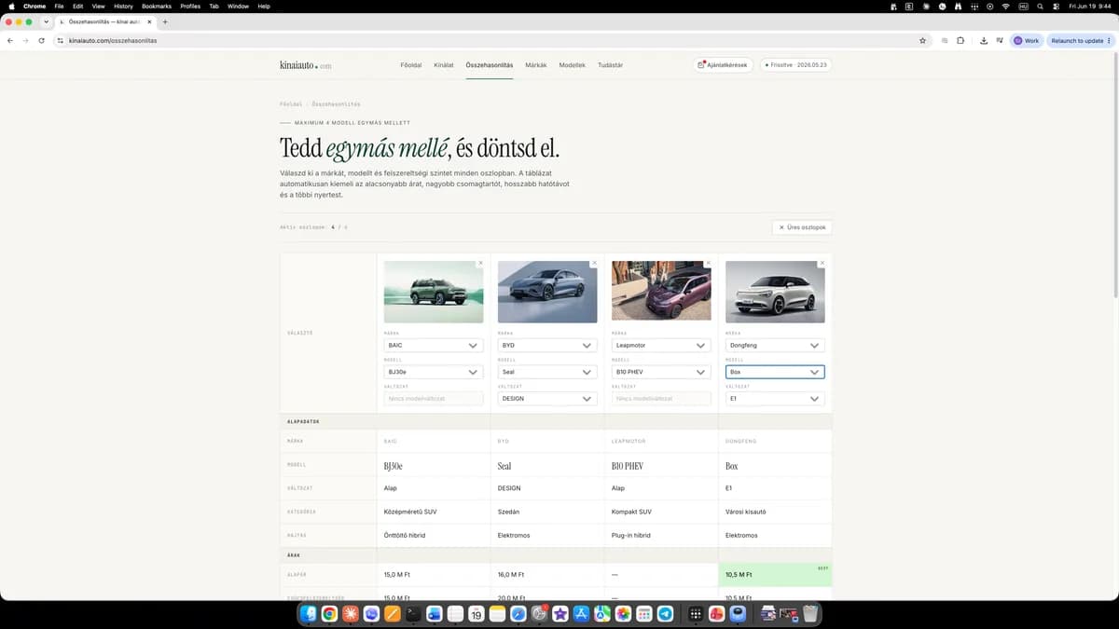This screenshot has height=629, width=1119.
Task: Open the Work profile chip
Action: 1027,41
